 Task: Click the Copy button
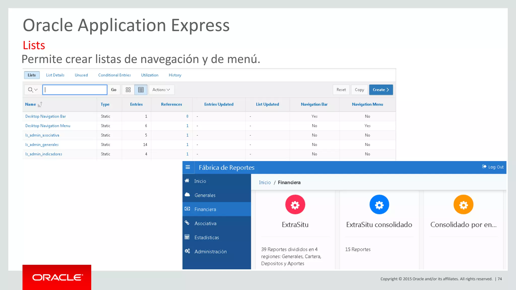click(359, 90)
